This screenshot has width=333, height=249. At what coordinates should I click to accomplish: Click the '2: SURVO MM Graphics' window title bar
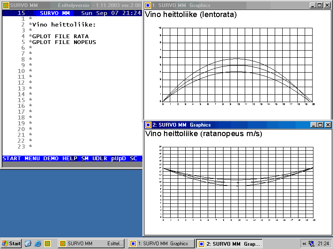pos(238,125)
